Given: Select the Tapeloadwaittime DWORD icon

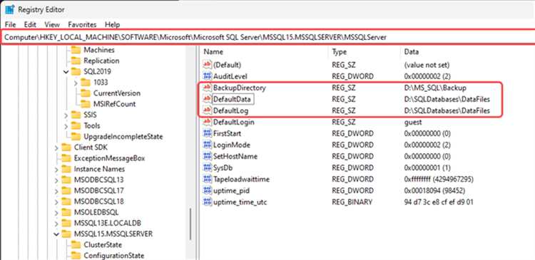Looking at the screenshot, I should pos(207,179).
